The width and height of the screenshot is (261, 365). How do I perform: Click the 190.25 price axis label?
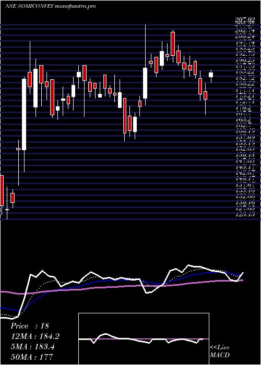[x=244, y=60]
